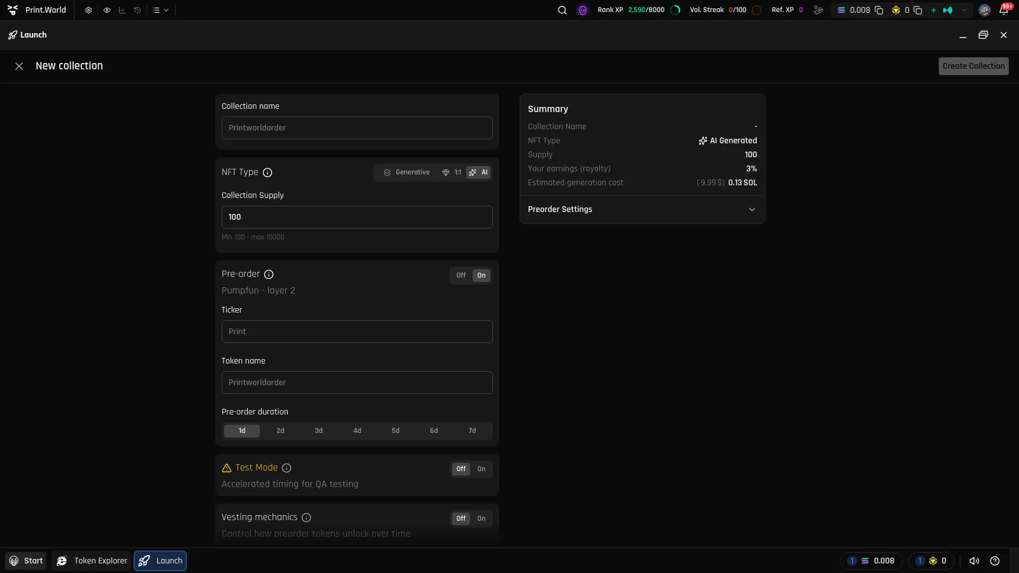Select 5d pre-order duration
Viewport: 1019px width, 573px height.
click(395, 431)
